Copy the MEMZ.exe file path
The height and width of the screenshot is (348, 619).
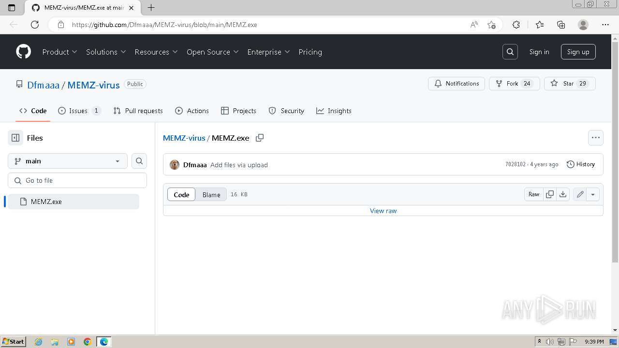pos(260,138)
